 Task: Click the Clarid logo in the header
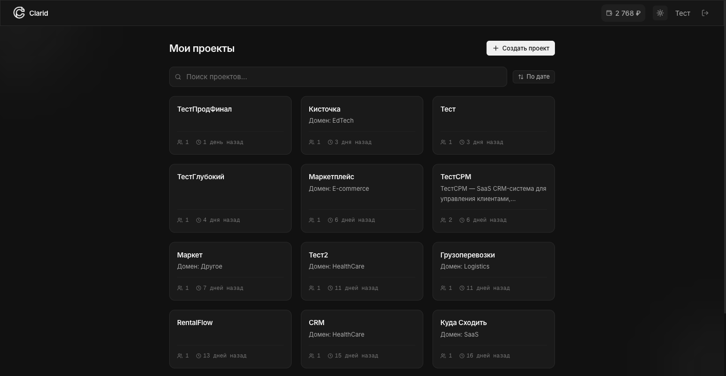(x=31, y=13)
